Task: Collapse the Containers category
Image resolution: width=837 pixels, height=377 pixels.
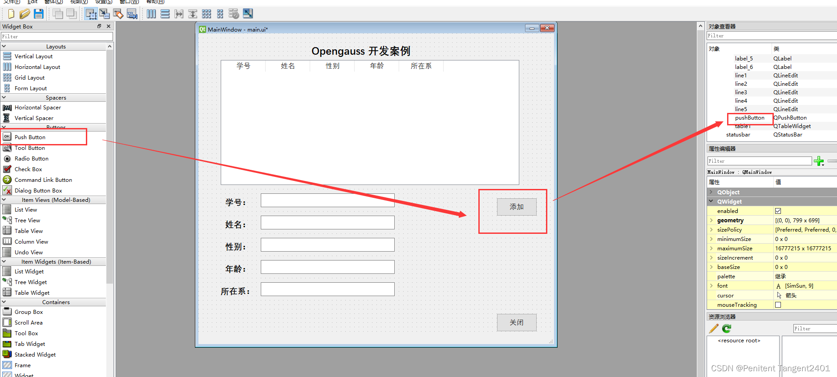Action: coord(4,302)
